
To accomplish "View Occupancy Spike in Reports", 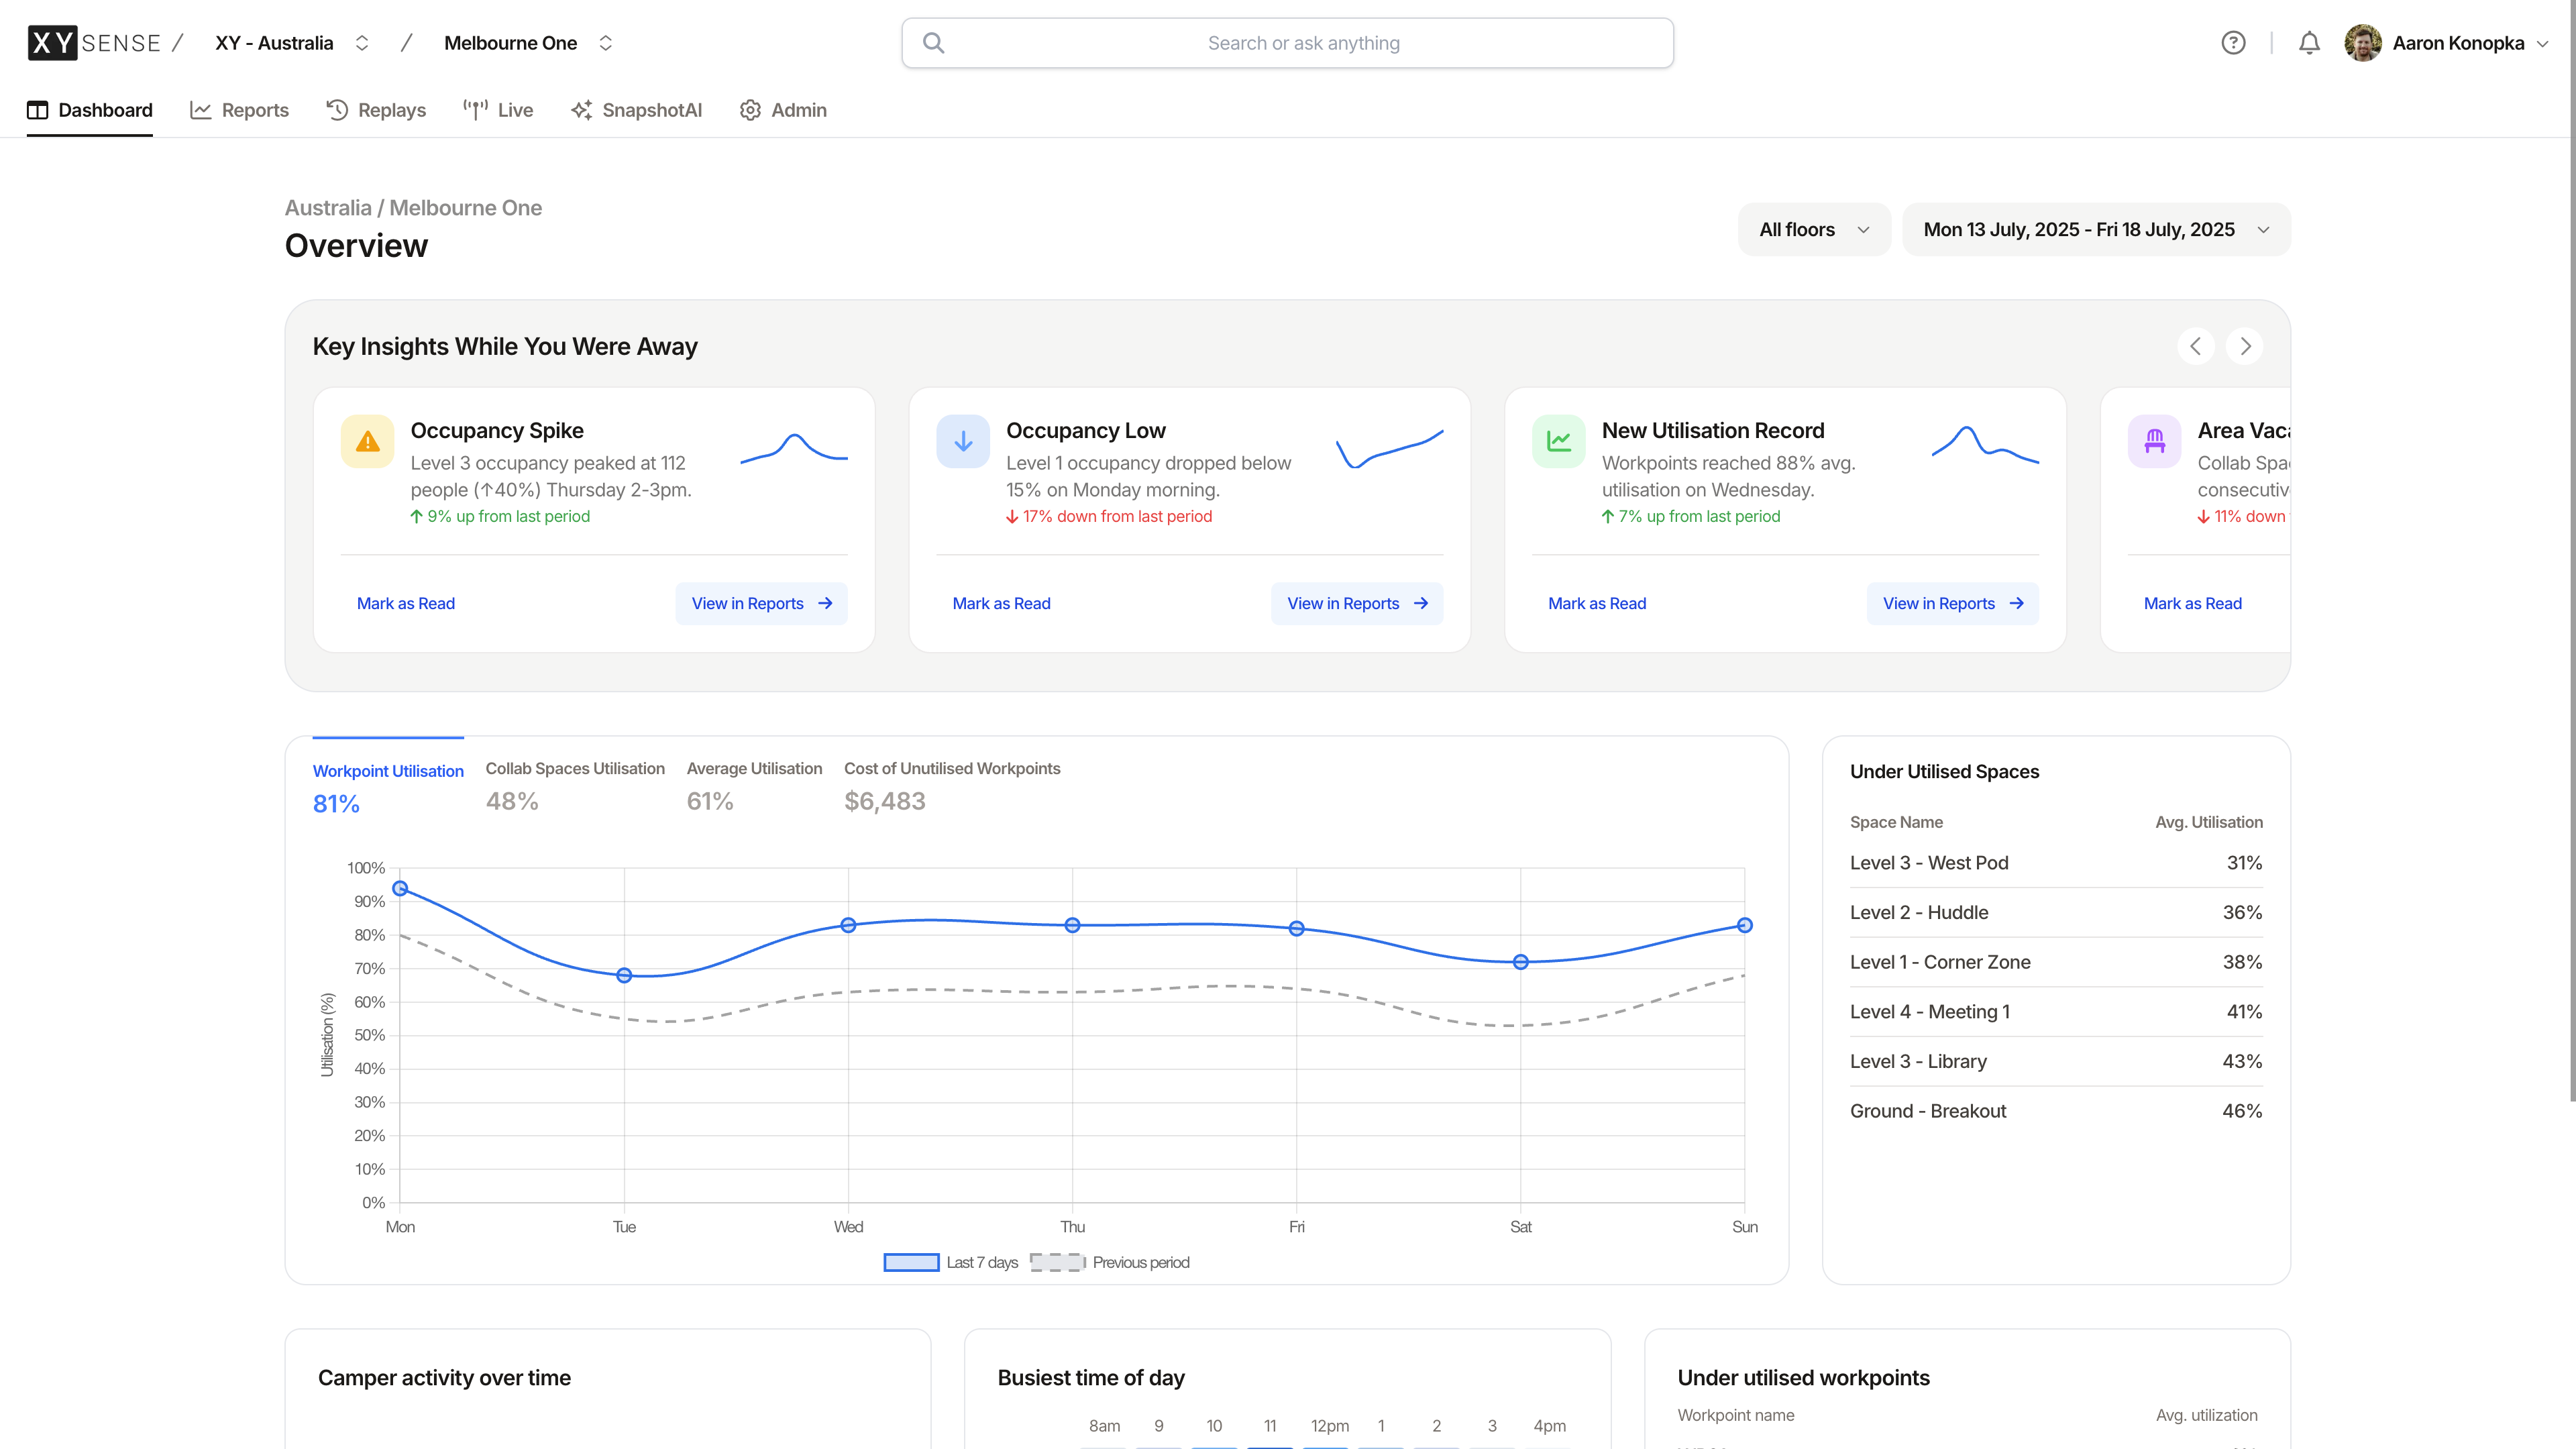I will [762, 603].
